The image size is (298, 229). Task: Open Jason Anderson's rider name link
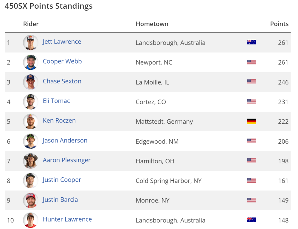click(x=65, y=140)
